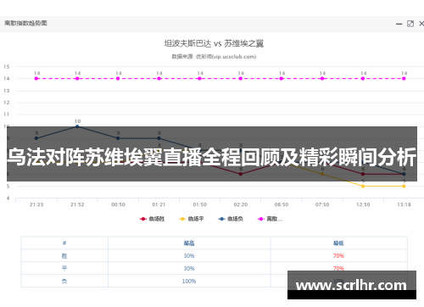Screen dimensions: 424x307
Task: Click magenta data point above 21:52
Action: click(x=77, y=79)
